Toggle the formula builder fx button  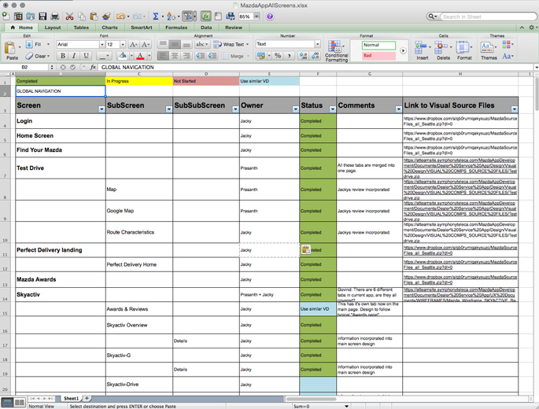coord(206,17)
